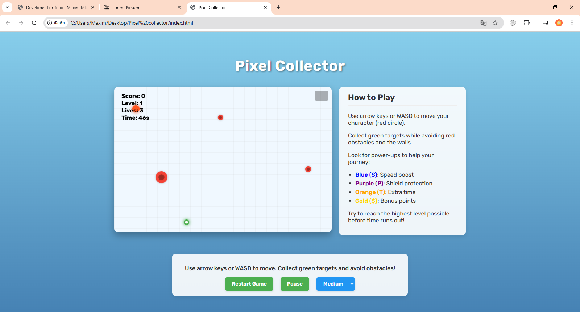Click the Time: 46s counter
The width and height of the screenshot is (580, 312).
(135, 118)
